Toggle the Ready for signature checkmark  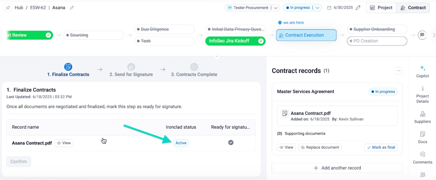(231, 143)
